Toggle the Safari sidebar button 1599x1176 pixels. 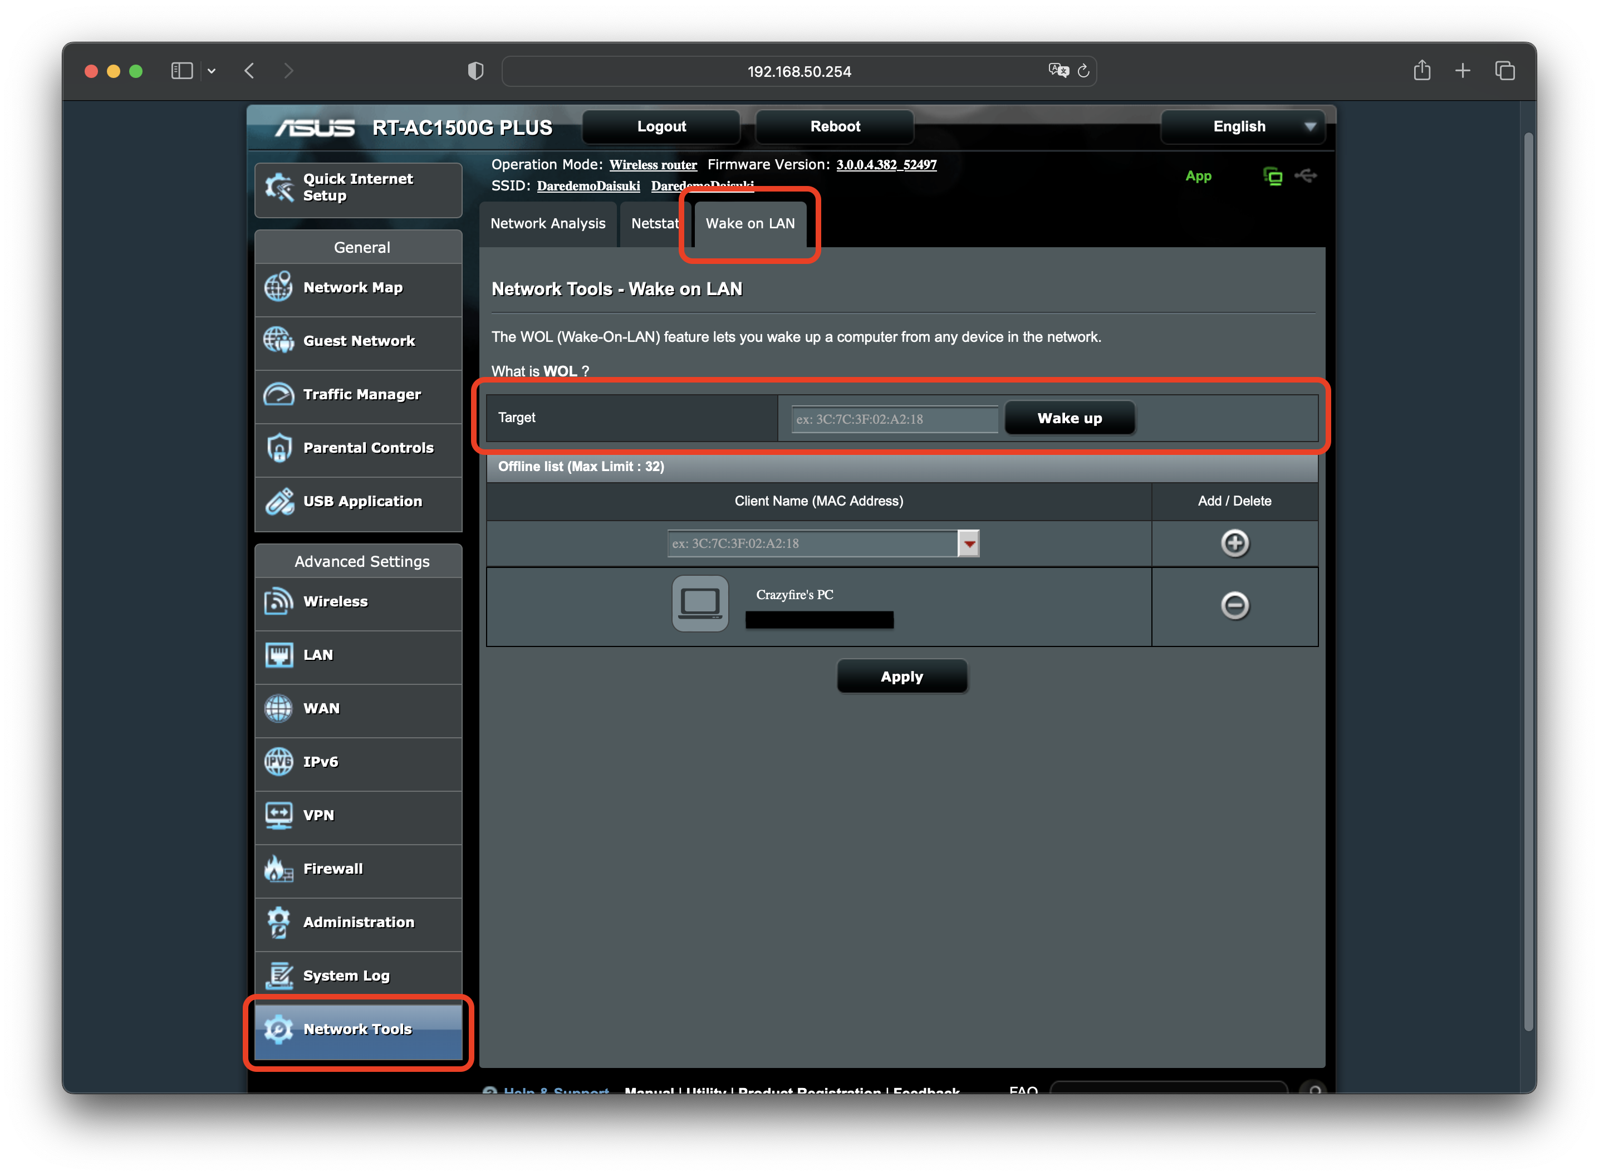pyautogui.click(x=182, y=71)
